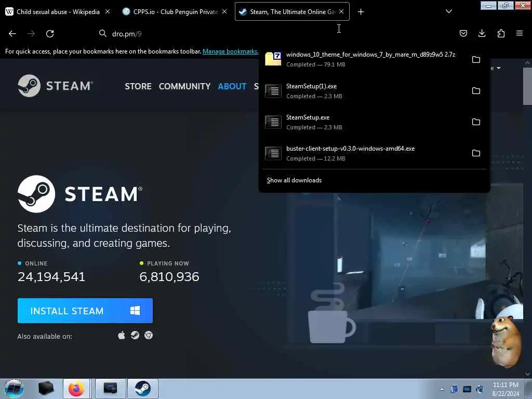Screen dimensions: 532x399
Task: Open the Steam taskbar icon
Action: (143, 389)
